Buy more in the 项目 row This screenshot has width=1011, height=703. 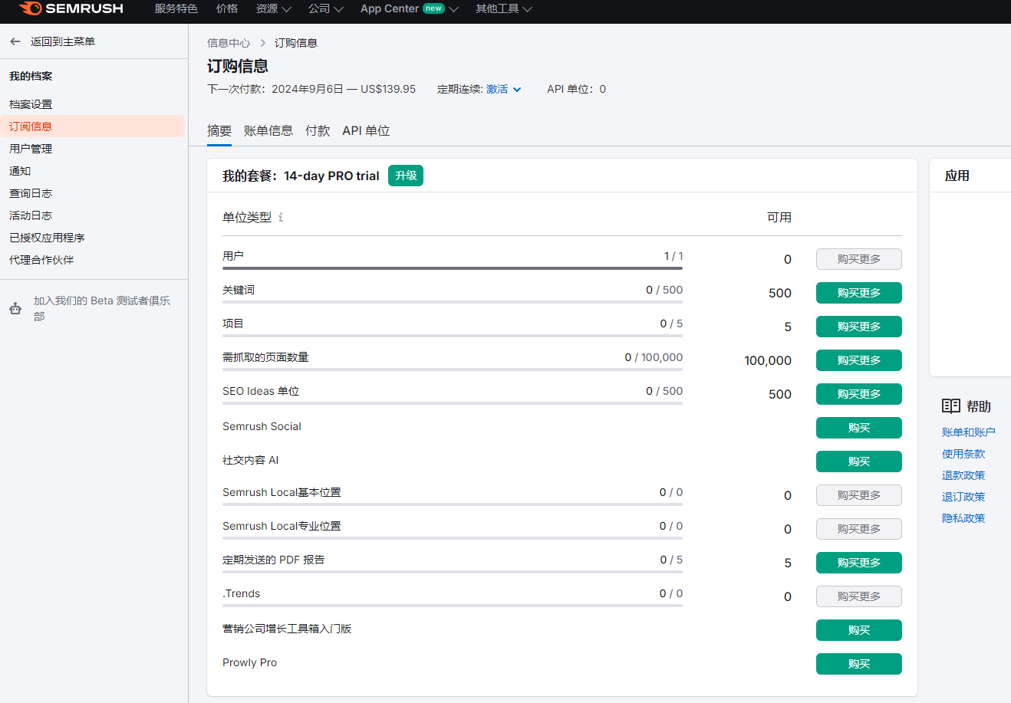click(859, 327)
